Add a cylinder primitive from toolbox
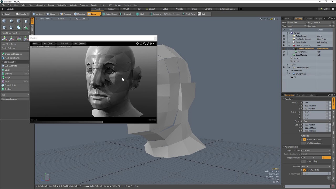 (19, 21)
